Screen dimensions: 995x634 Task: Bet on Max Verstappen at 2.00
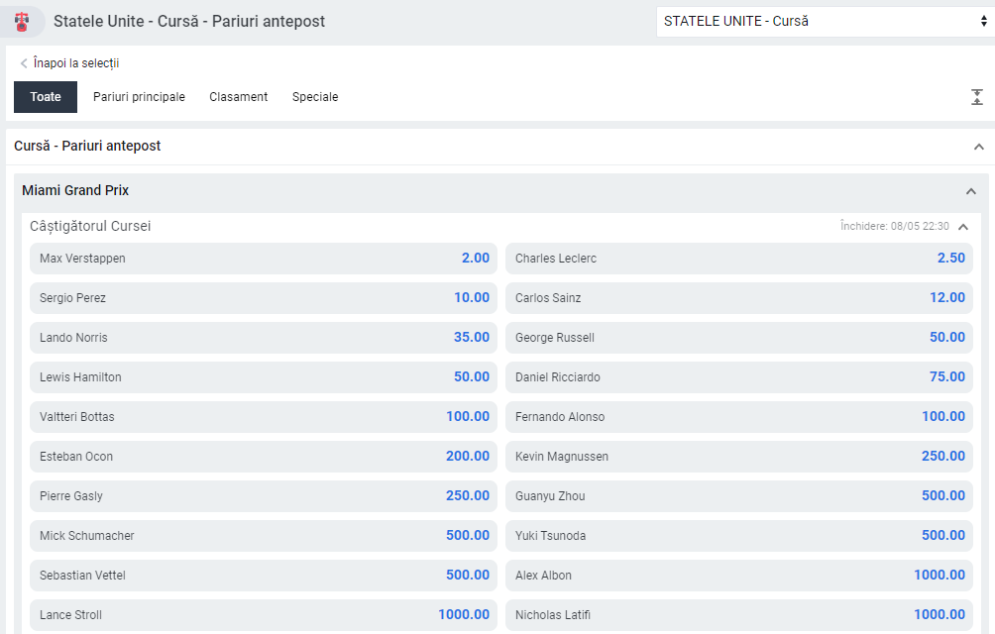[264, 259]
